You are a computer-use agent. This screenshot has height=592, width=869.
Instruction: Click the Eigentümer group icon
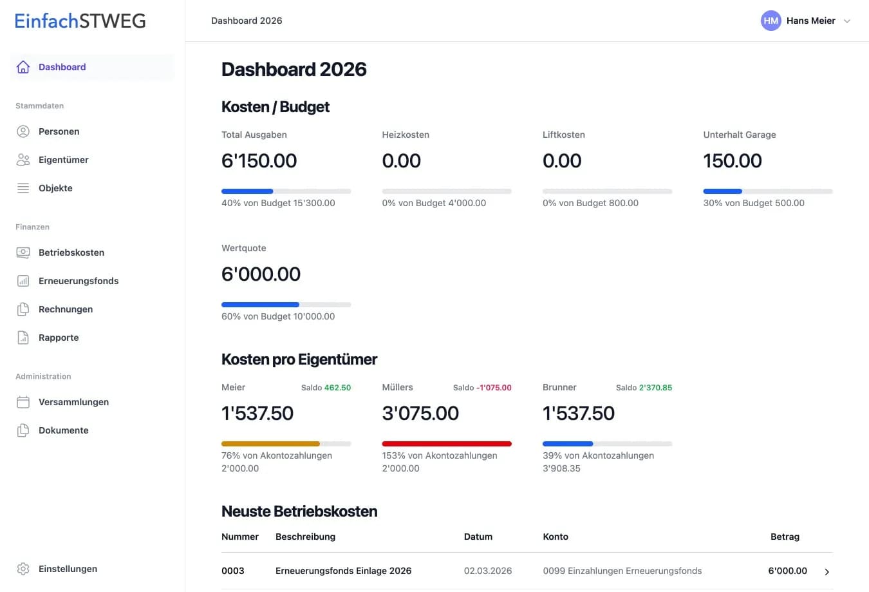pos(23,160)
